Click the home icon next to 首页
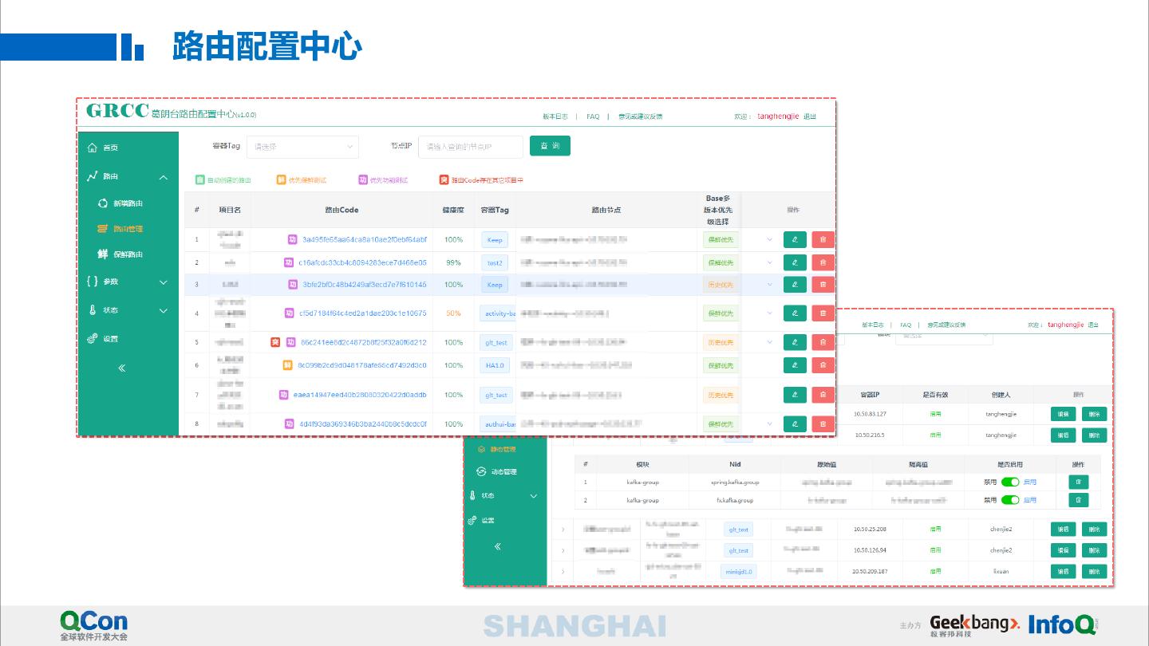This screenshot has height=646, width=1149. (x=93, y=148)
